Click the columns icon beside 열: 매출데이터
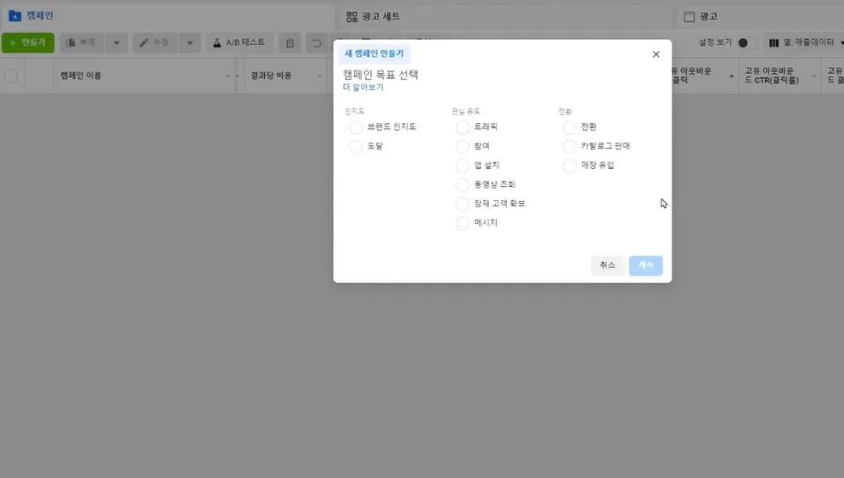Screen dimensions: 844x478 pos(774,42)
